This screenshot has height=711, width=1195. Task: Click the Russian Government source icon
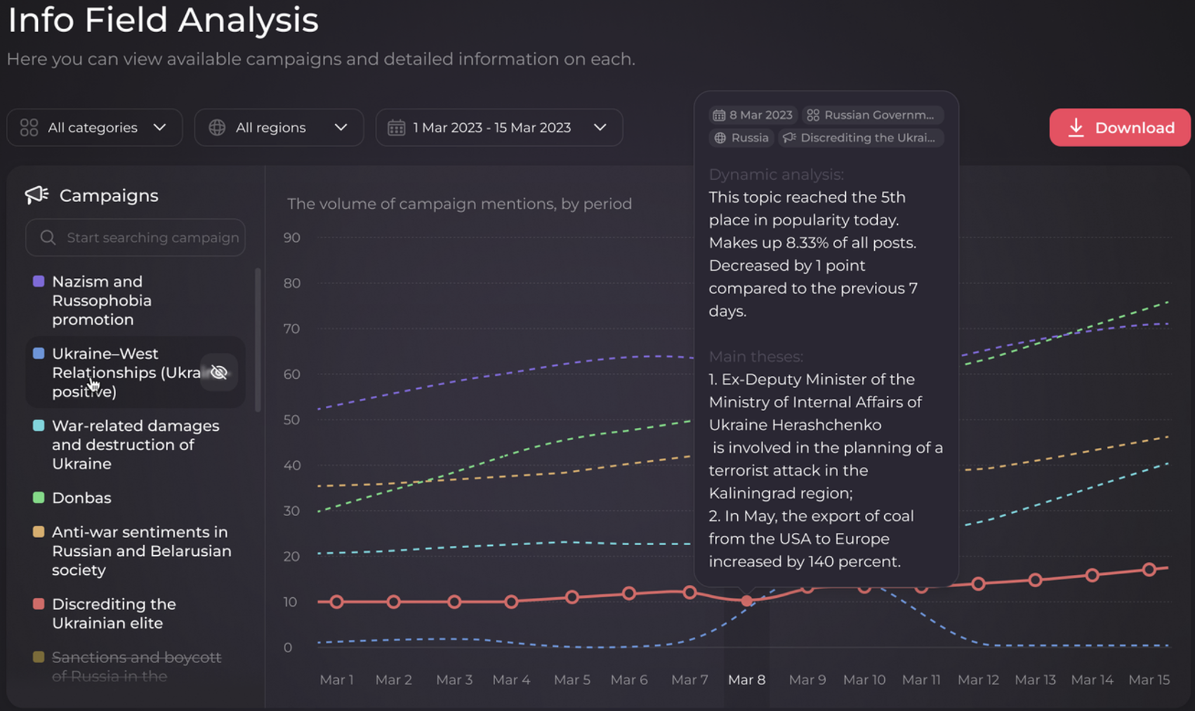click(813, 114)
